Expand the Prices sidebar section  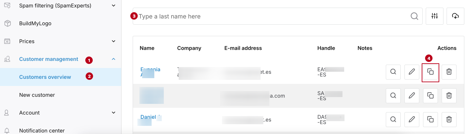click(114, 41)
